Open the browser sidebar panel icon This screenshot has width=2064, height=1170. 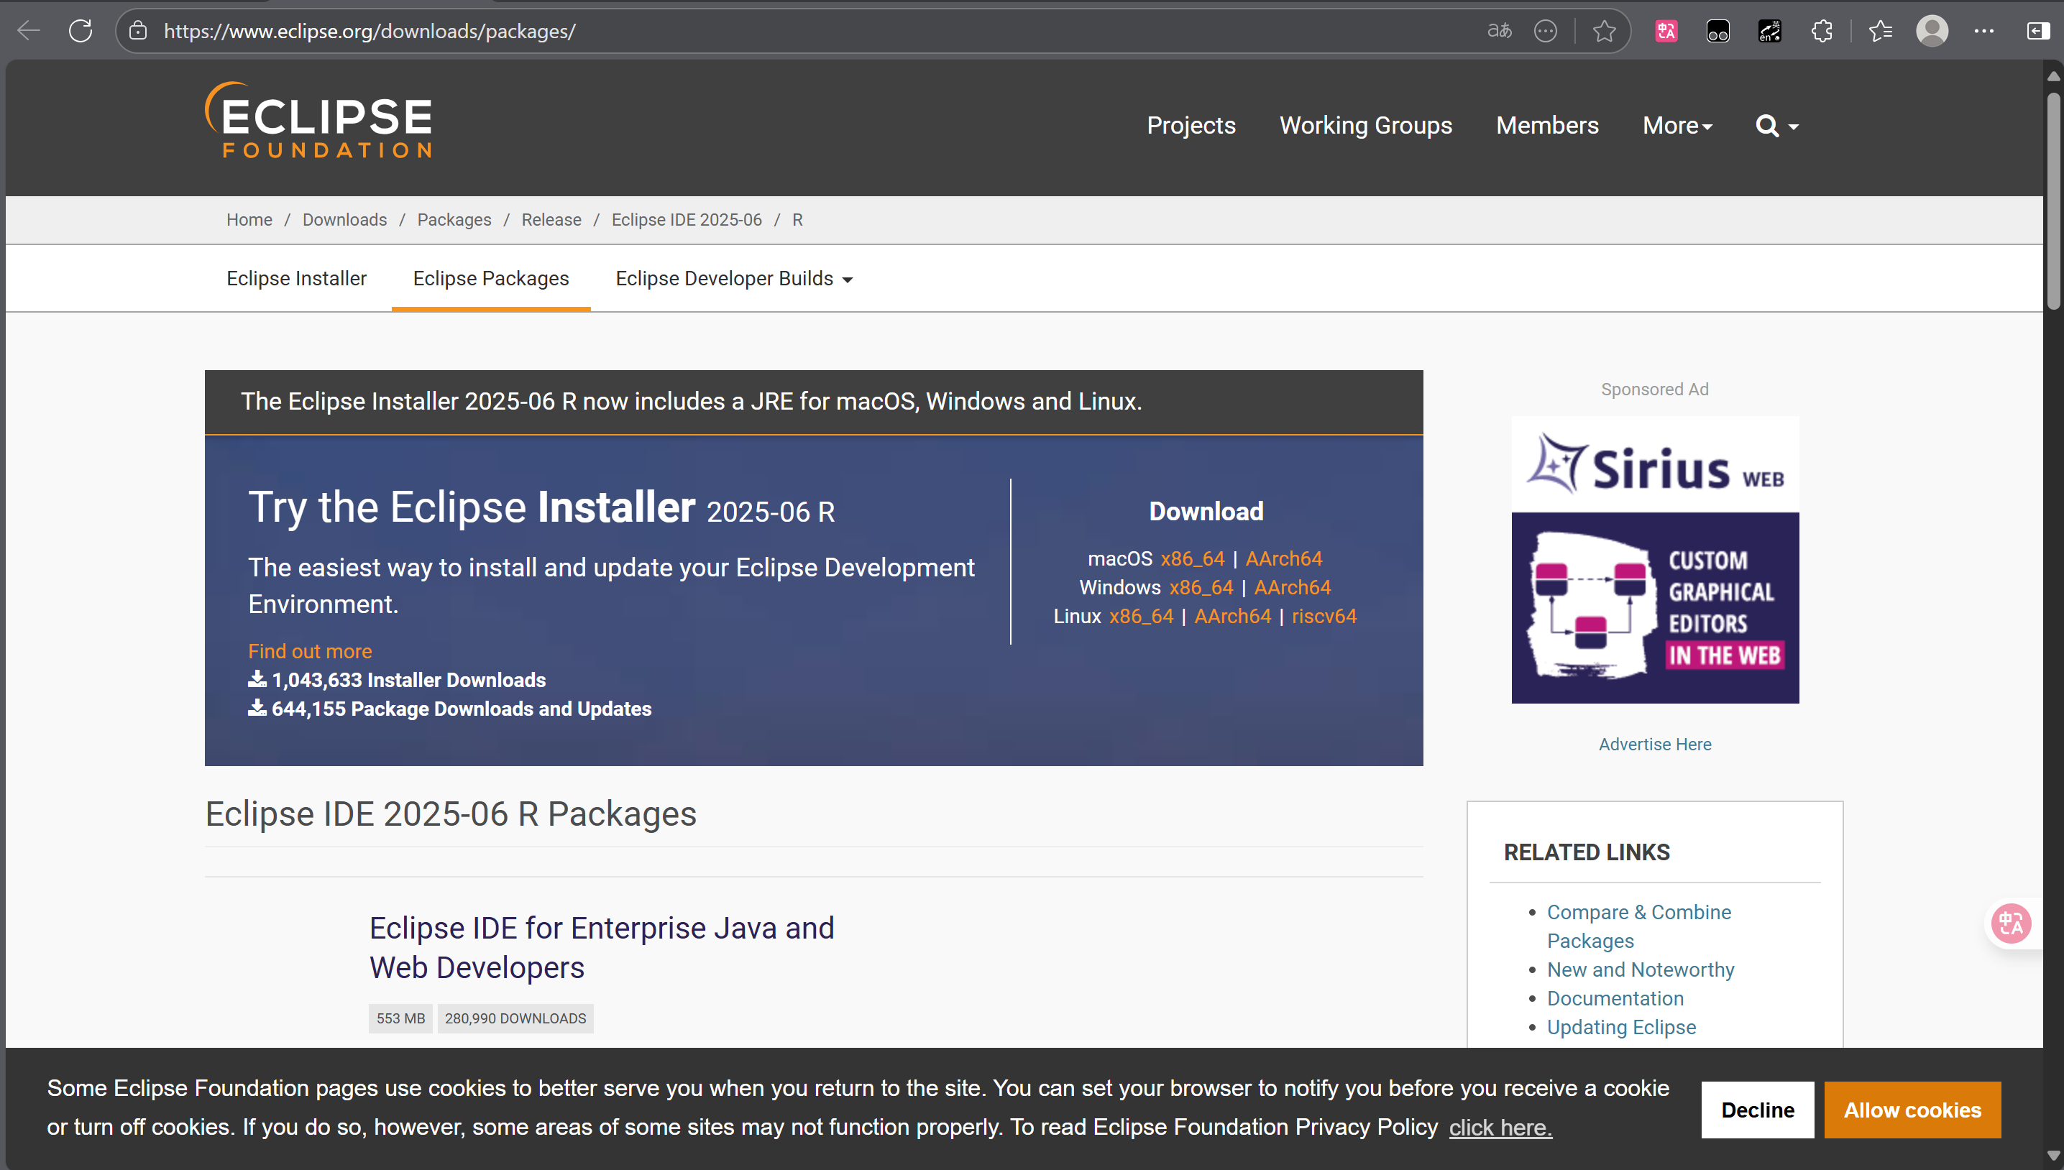[2037, 32]
